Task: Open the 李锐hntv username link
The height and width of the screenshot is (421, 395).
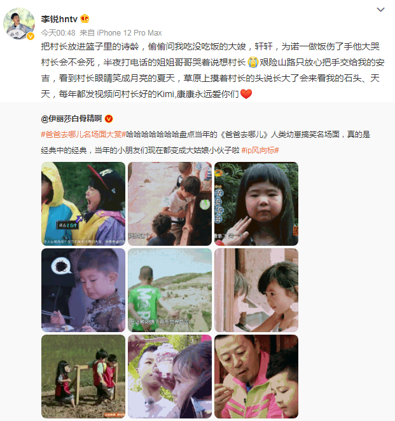Action: pos(59,19)
